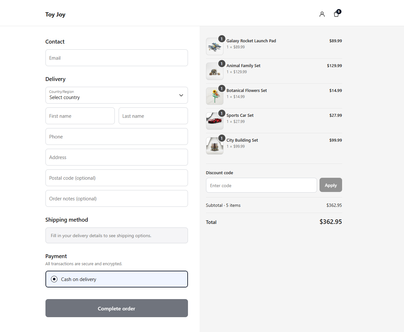Click the large Total amount $362.95
Screen dimensions: 404x332
coord(330,222)
